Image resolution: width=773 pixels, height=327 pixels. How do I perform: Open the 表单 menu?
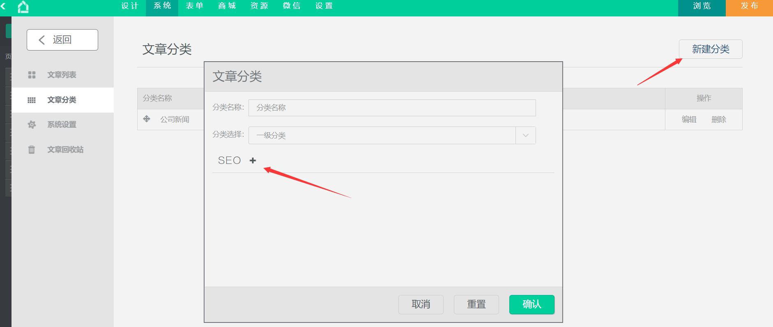tap(195, 6)
